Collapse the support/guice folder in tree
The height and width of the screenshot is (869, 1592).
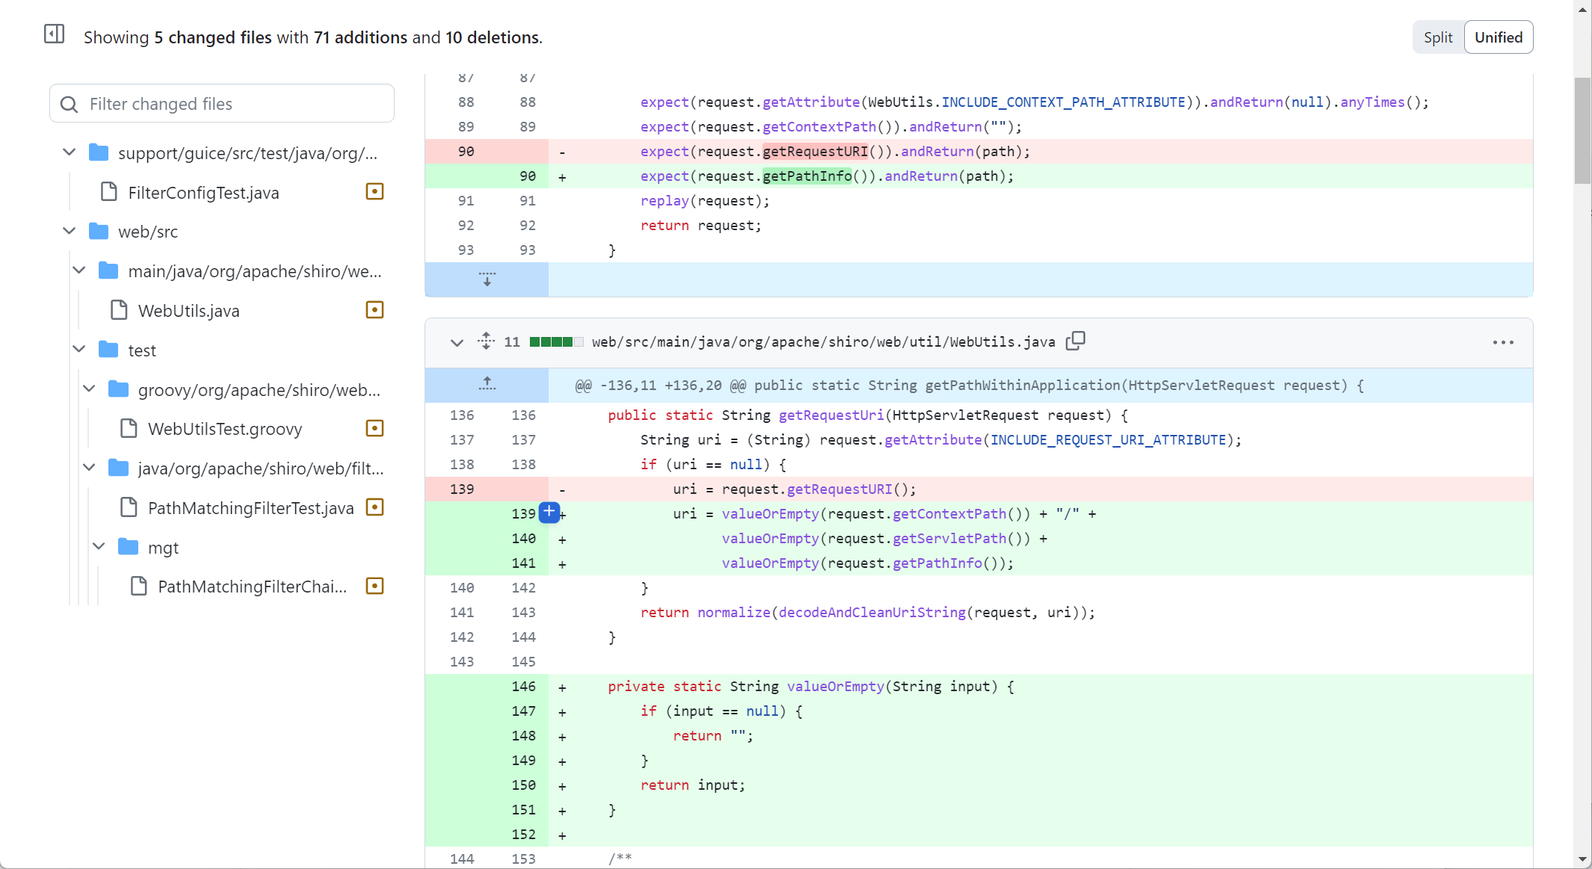tap(70, 152)
